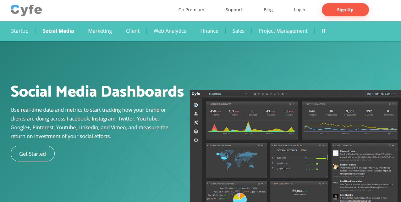Click the power logout icon in the sidebar
401x202 pixels.
196,140
